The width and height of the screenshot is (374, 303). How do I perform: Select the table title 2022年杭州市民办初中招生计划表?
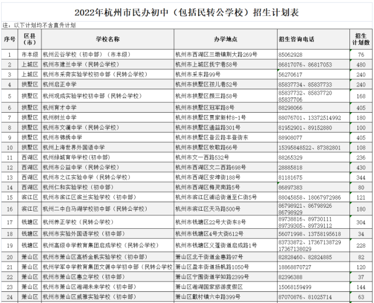(x=186, y=13)
